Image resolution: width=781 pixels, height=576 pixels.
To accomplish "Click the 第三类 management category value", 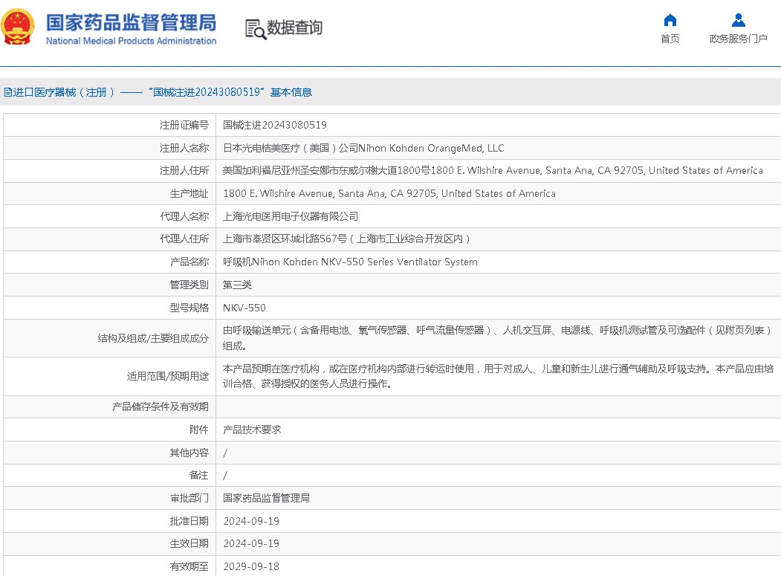I will 238,285.
